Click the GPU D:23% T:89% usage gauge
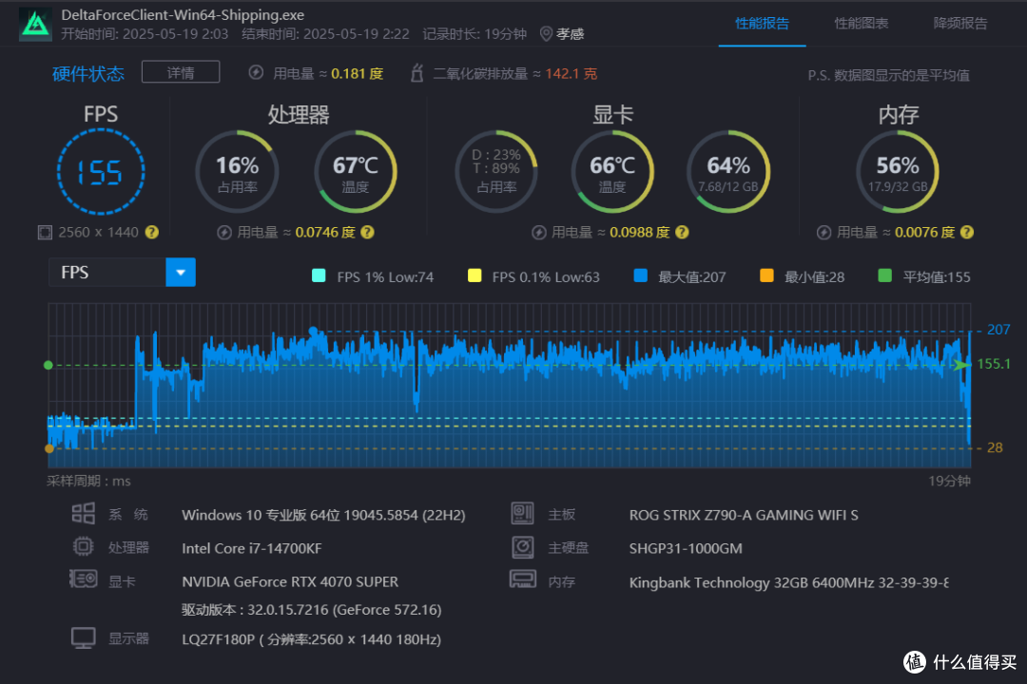The width and height of the screenshot is (1027, 684). pos(496,172)
